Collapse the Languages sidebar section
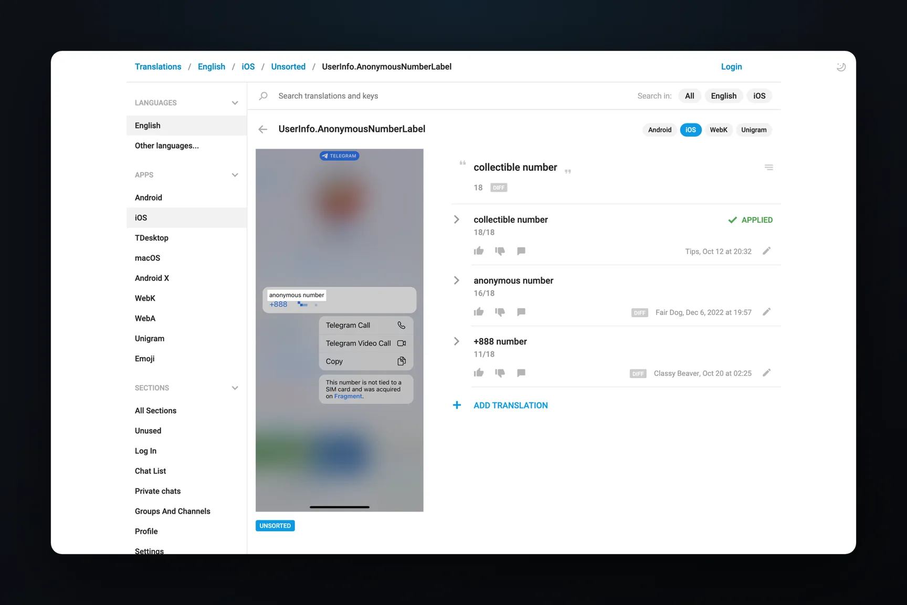The image size is (907, 605). coord(235,103)
